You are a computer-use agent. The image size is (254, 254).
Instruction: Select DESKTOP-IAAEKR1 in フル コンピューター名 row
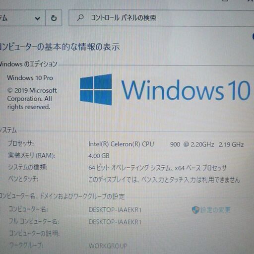pyautogui.click(x=115, y=222)
